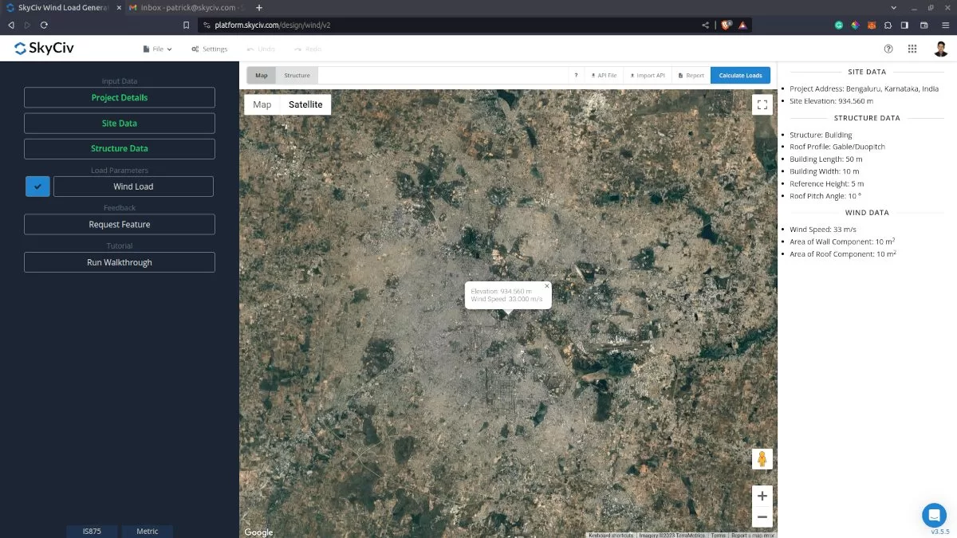
Task: Open the IS875 design code selector
Action: [92, 531]
